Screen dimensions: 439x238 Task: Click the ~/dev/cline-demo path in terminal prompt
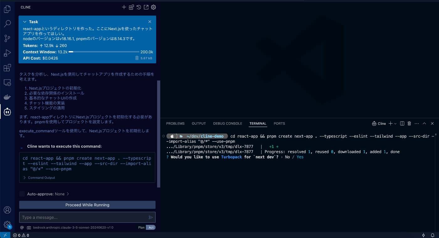click(x=205, y=136)
